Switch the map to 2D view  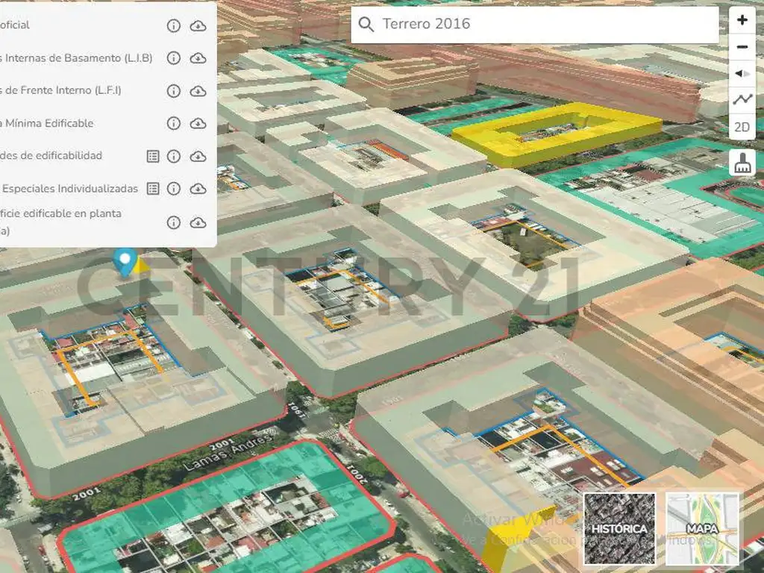[742, 127]
